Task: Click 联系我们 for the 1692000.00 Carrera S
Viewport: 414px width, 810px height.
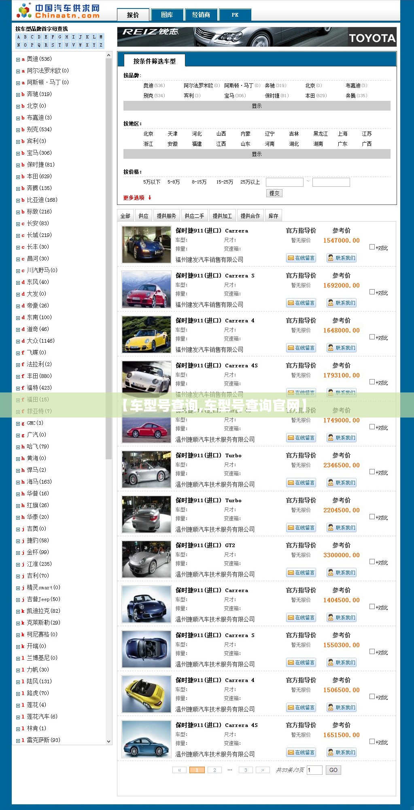Action: 342,303
